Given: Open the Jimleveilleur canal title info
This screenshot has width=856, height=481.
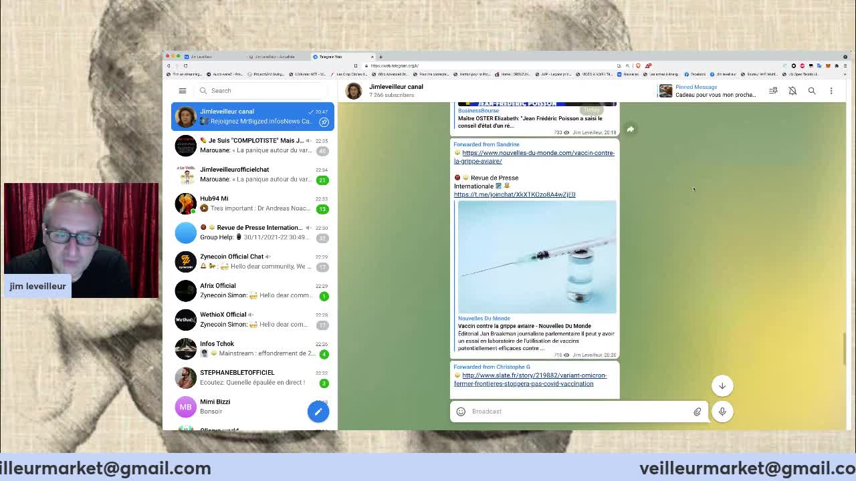Looking at the screenshot, I should 396,87.
